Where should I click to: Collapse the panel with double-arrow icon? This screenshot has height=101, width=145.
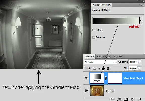[x=139, y=1]
